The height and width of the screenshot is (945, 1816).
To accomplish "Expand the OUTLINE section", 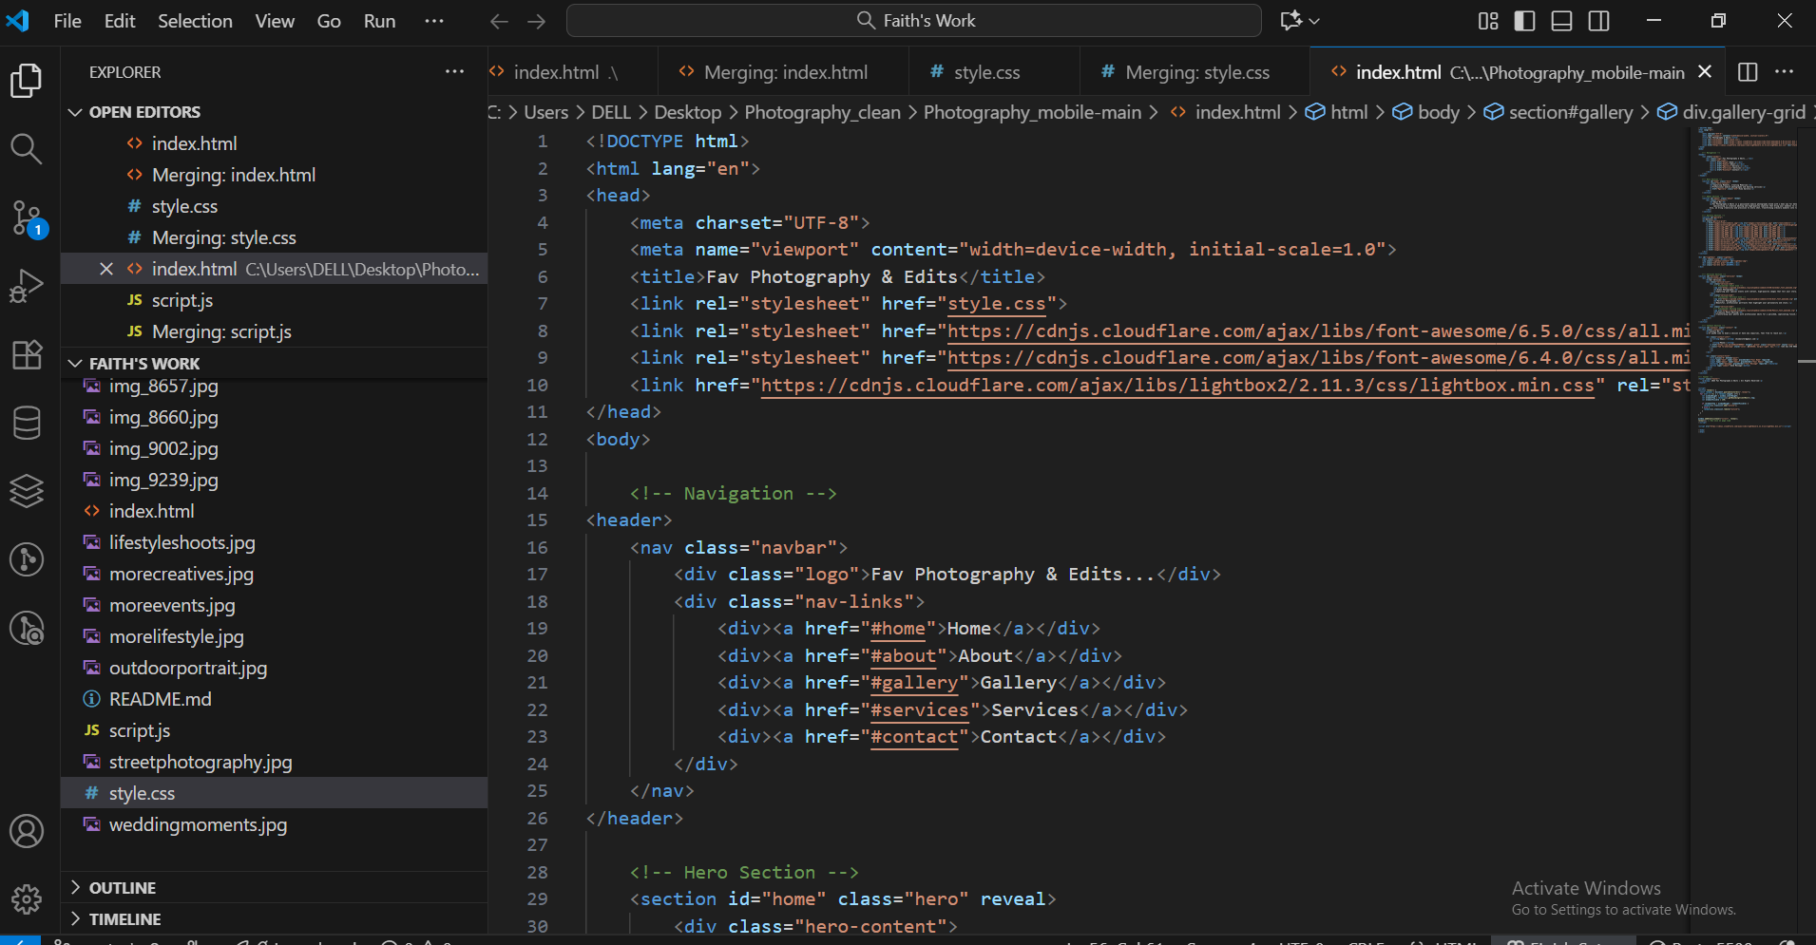I will [x=123, y=887].
